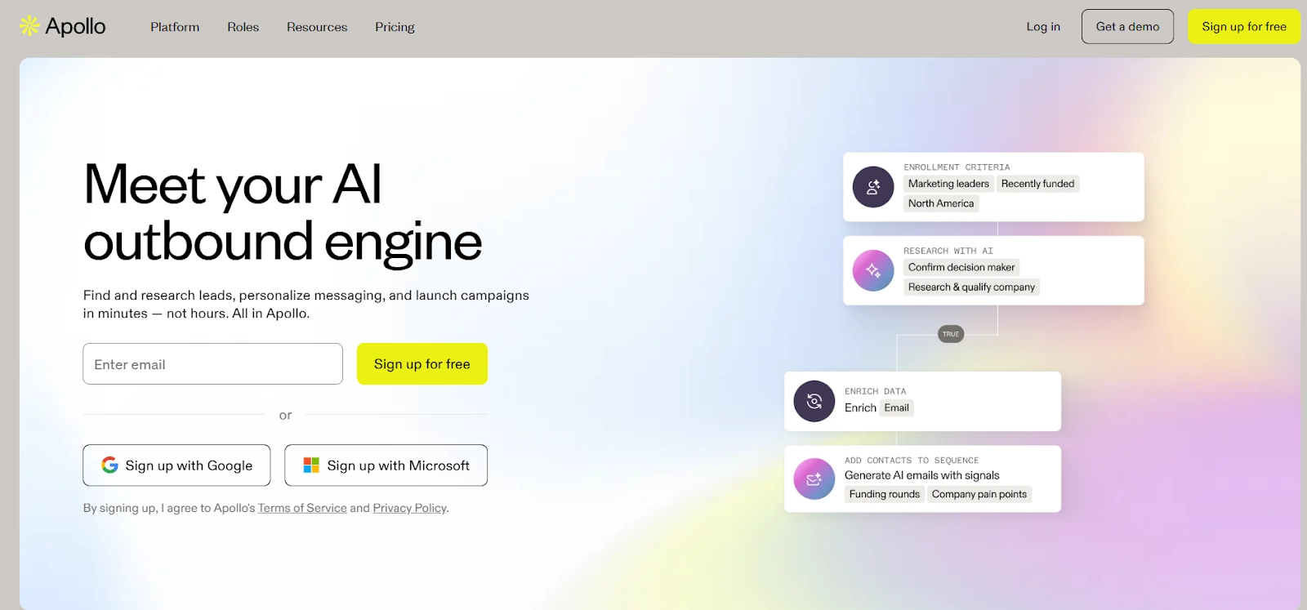This screenshot has width=1307, height=610.
Task: Open the Resources menu
Action: tap(317, 27)
